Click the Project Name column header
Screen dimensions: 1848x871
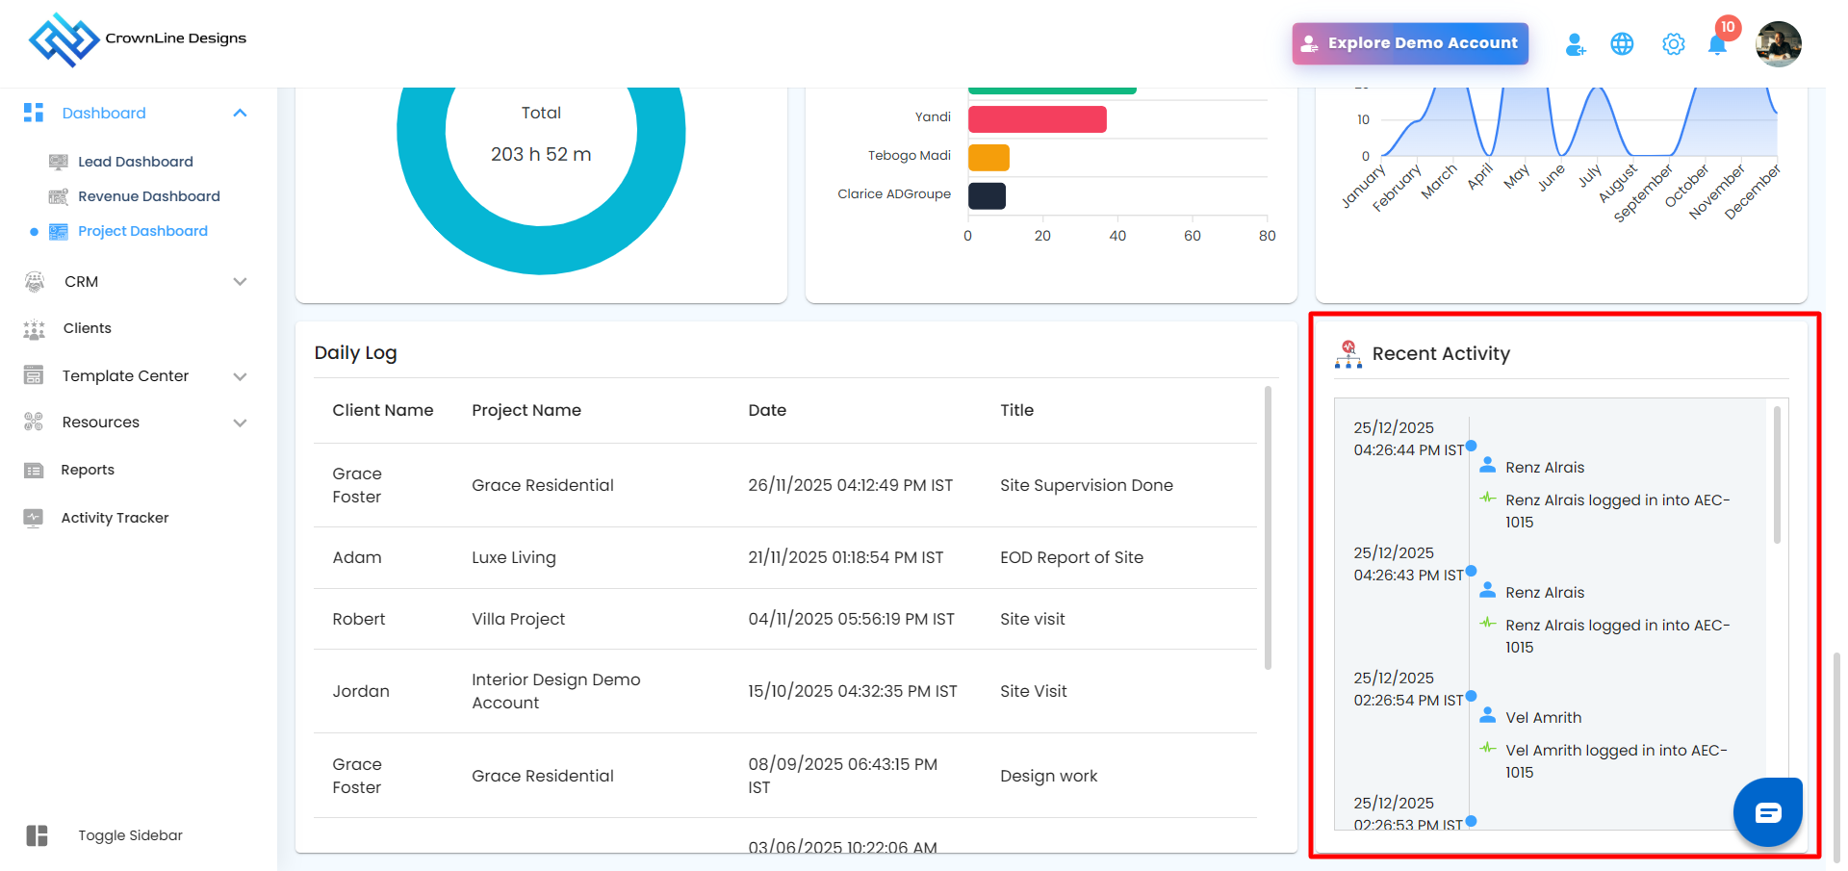pyautogui.click(x=526, y=410)
